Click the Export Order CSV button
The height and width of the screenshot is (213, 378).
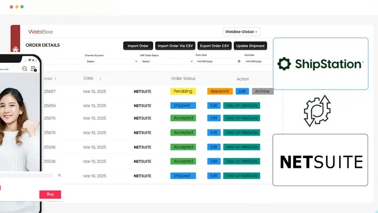click(214, 46)
